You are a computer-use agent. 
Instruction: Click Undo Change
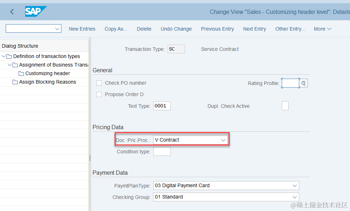176,29
